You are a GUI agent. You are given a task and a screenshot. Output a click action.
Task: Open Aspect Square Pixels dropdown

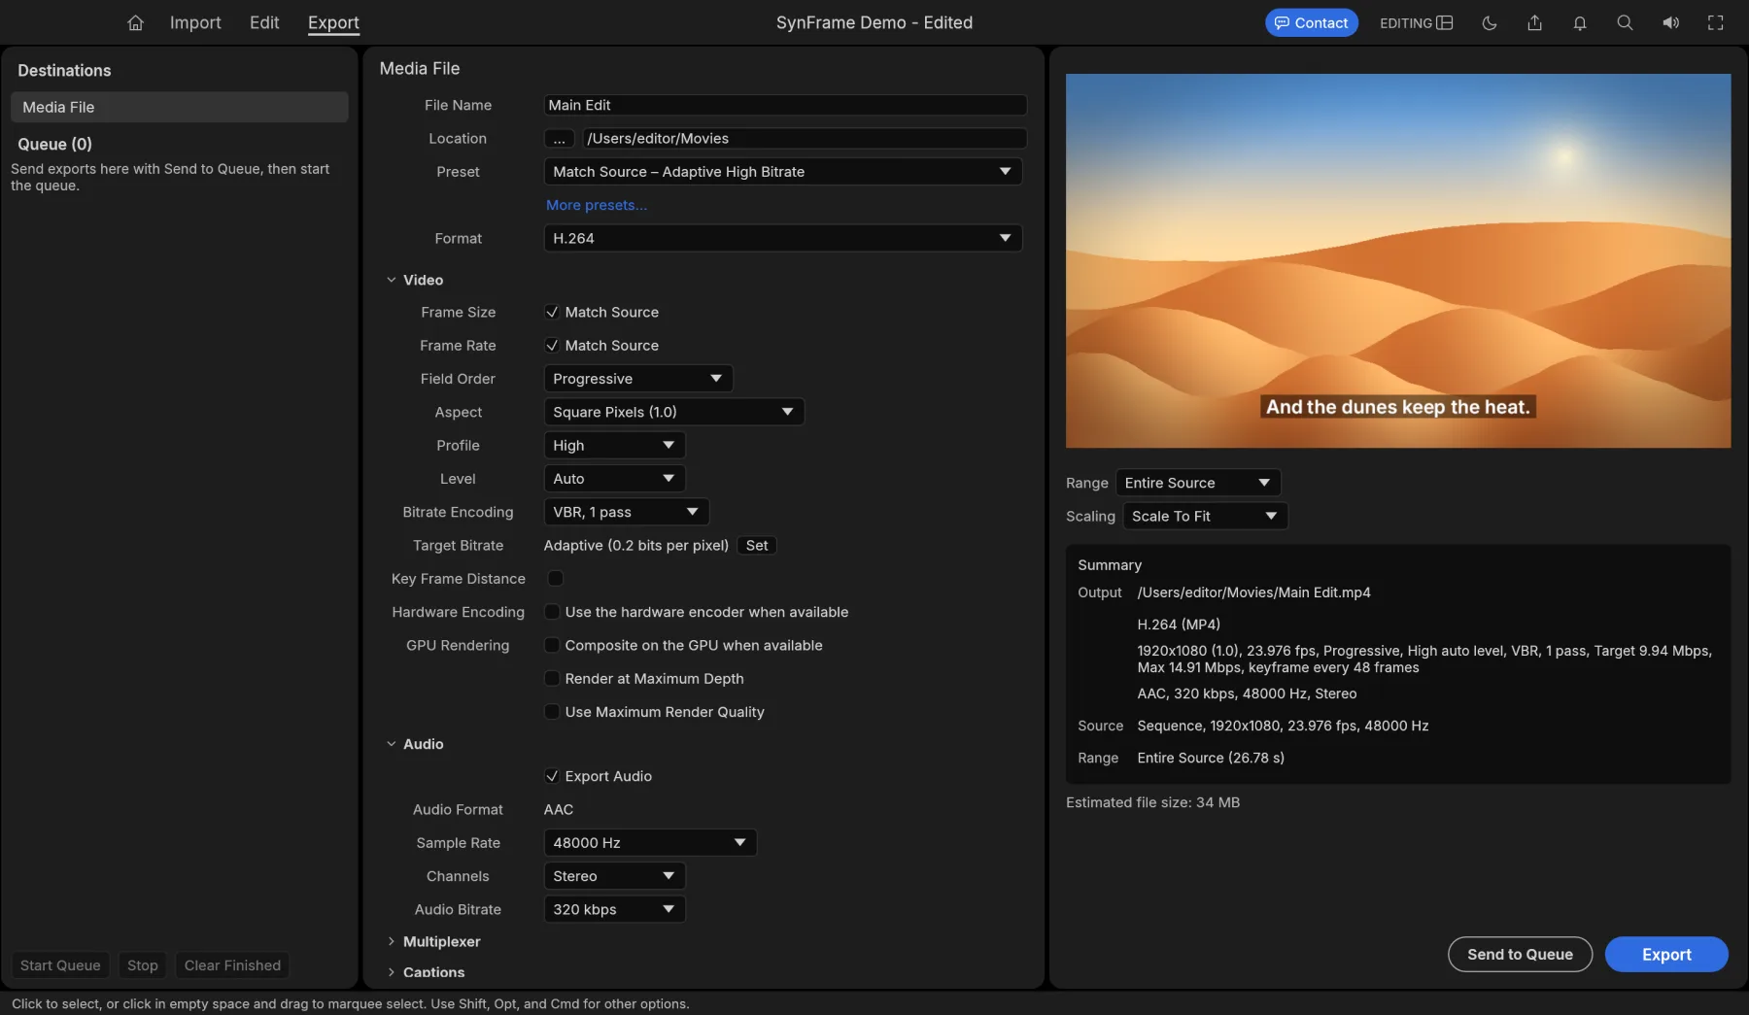click(x=674, y=412)
